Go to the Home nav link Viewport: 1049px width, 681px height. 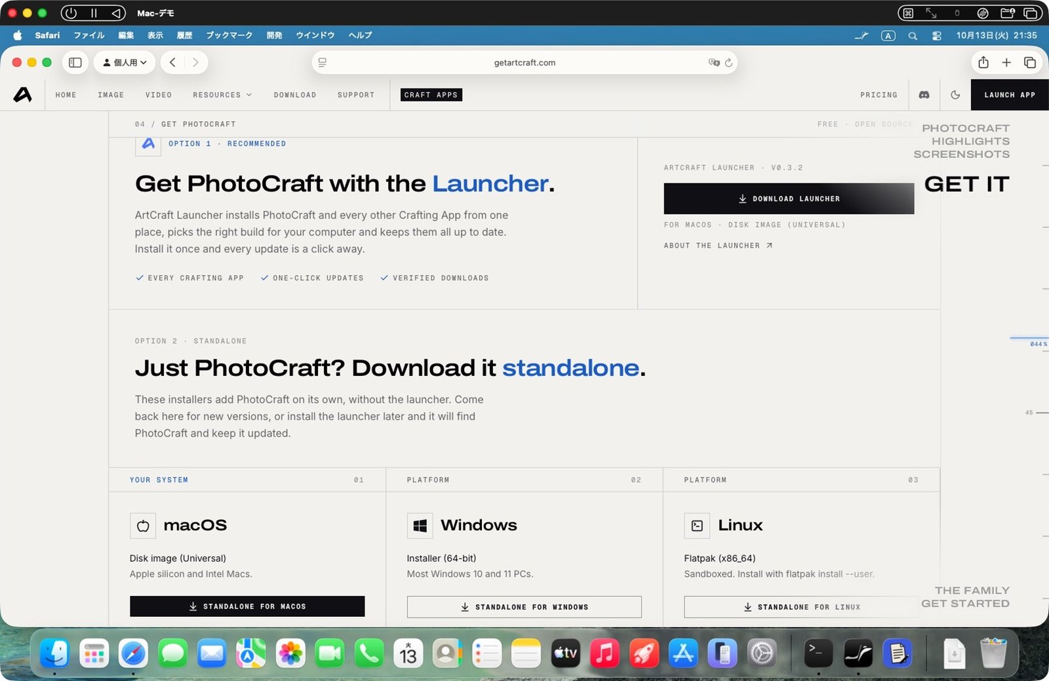[66, 95]
